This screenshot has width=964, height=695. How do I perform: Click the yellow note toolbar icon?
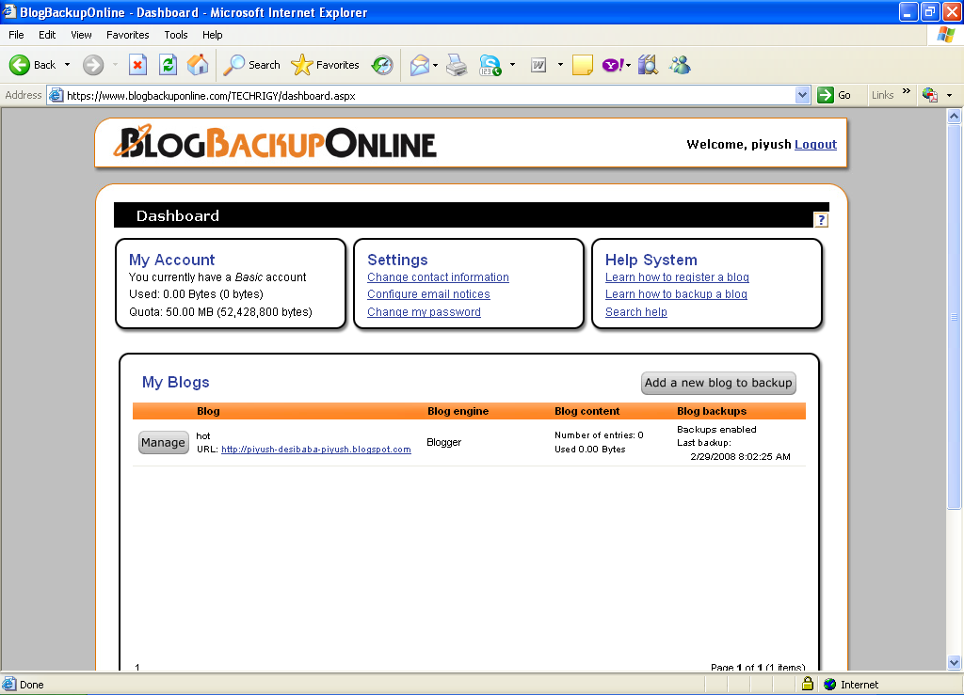tap(582, 65)
